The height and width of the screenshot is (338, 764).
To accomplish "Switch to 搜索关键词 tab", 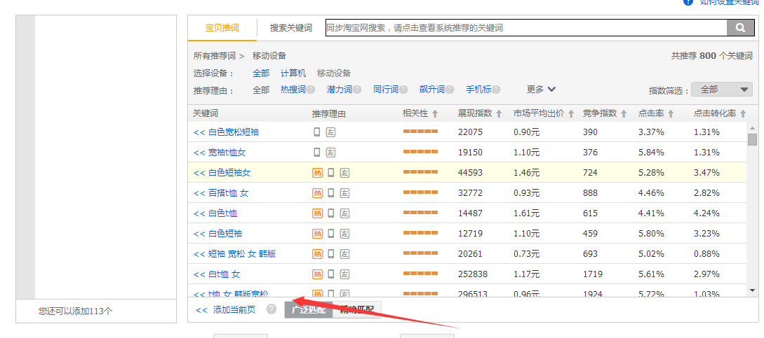I will pyautogui.click(x=290, y=28).
